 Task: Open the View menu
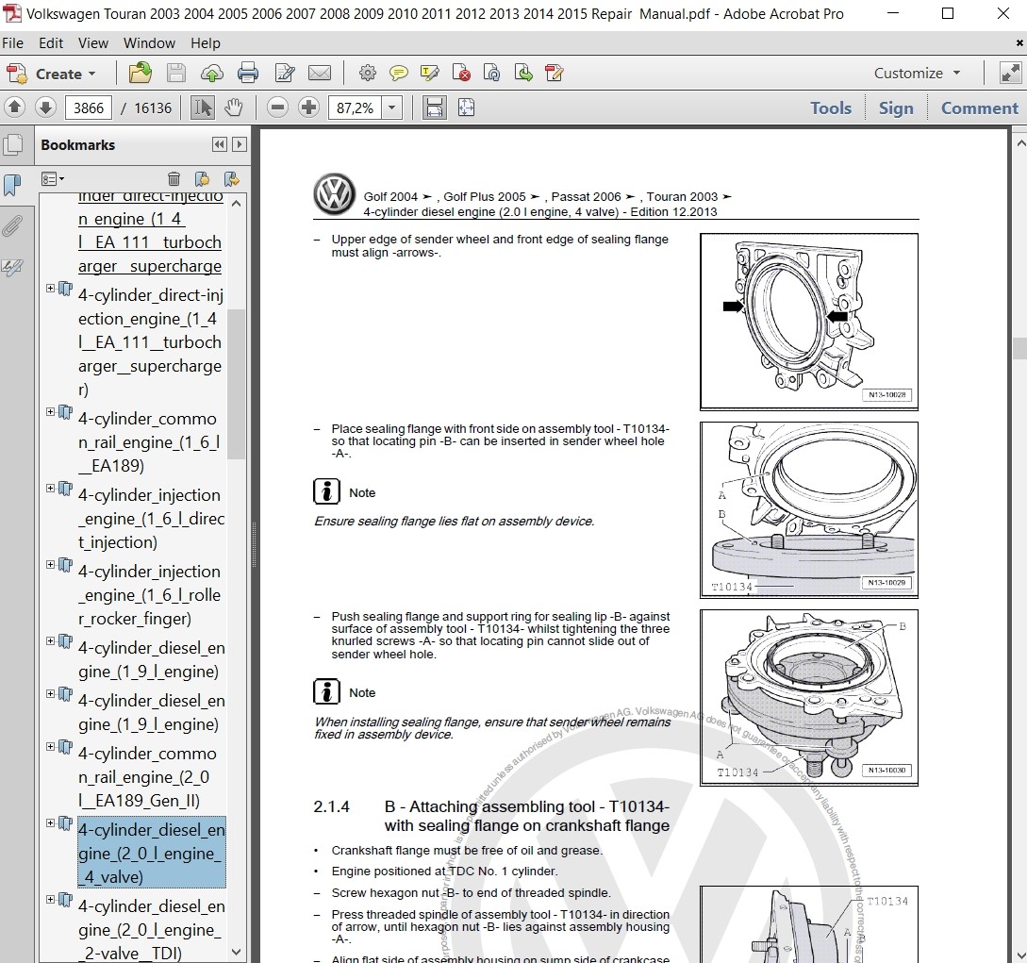[92, 43]
